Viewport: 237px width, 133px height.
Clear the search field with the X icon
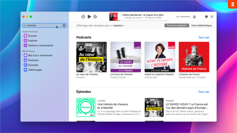pos(64,26)
